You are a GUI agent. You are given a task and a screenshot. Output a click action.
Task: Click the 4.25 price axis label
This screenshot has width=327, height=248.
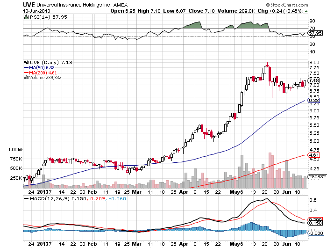click(314, 168)
